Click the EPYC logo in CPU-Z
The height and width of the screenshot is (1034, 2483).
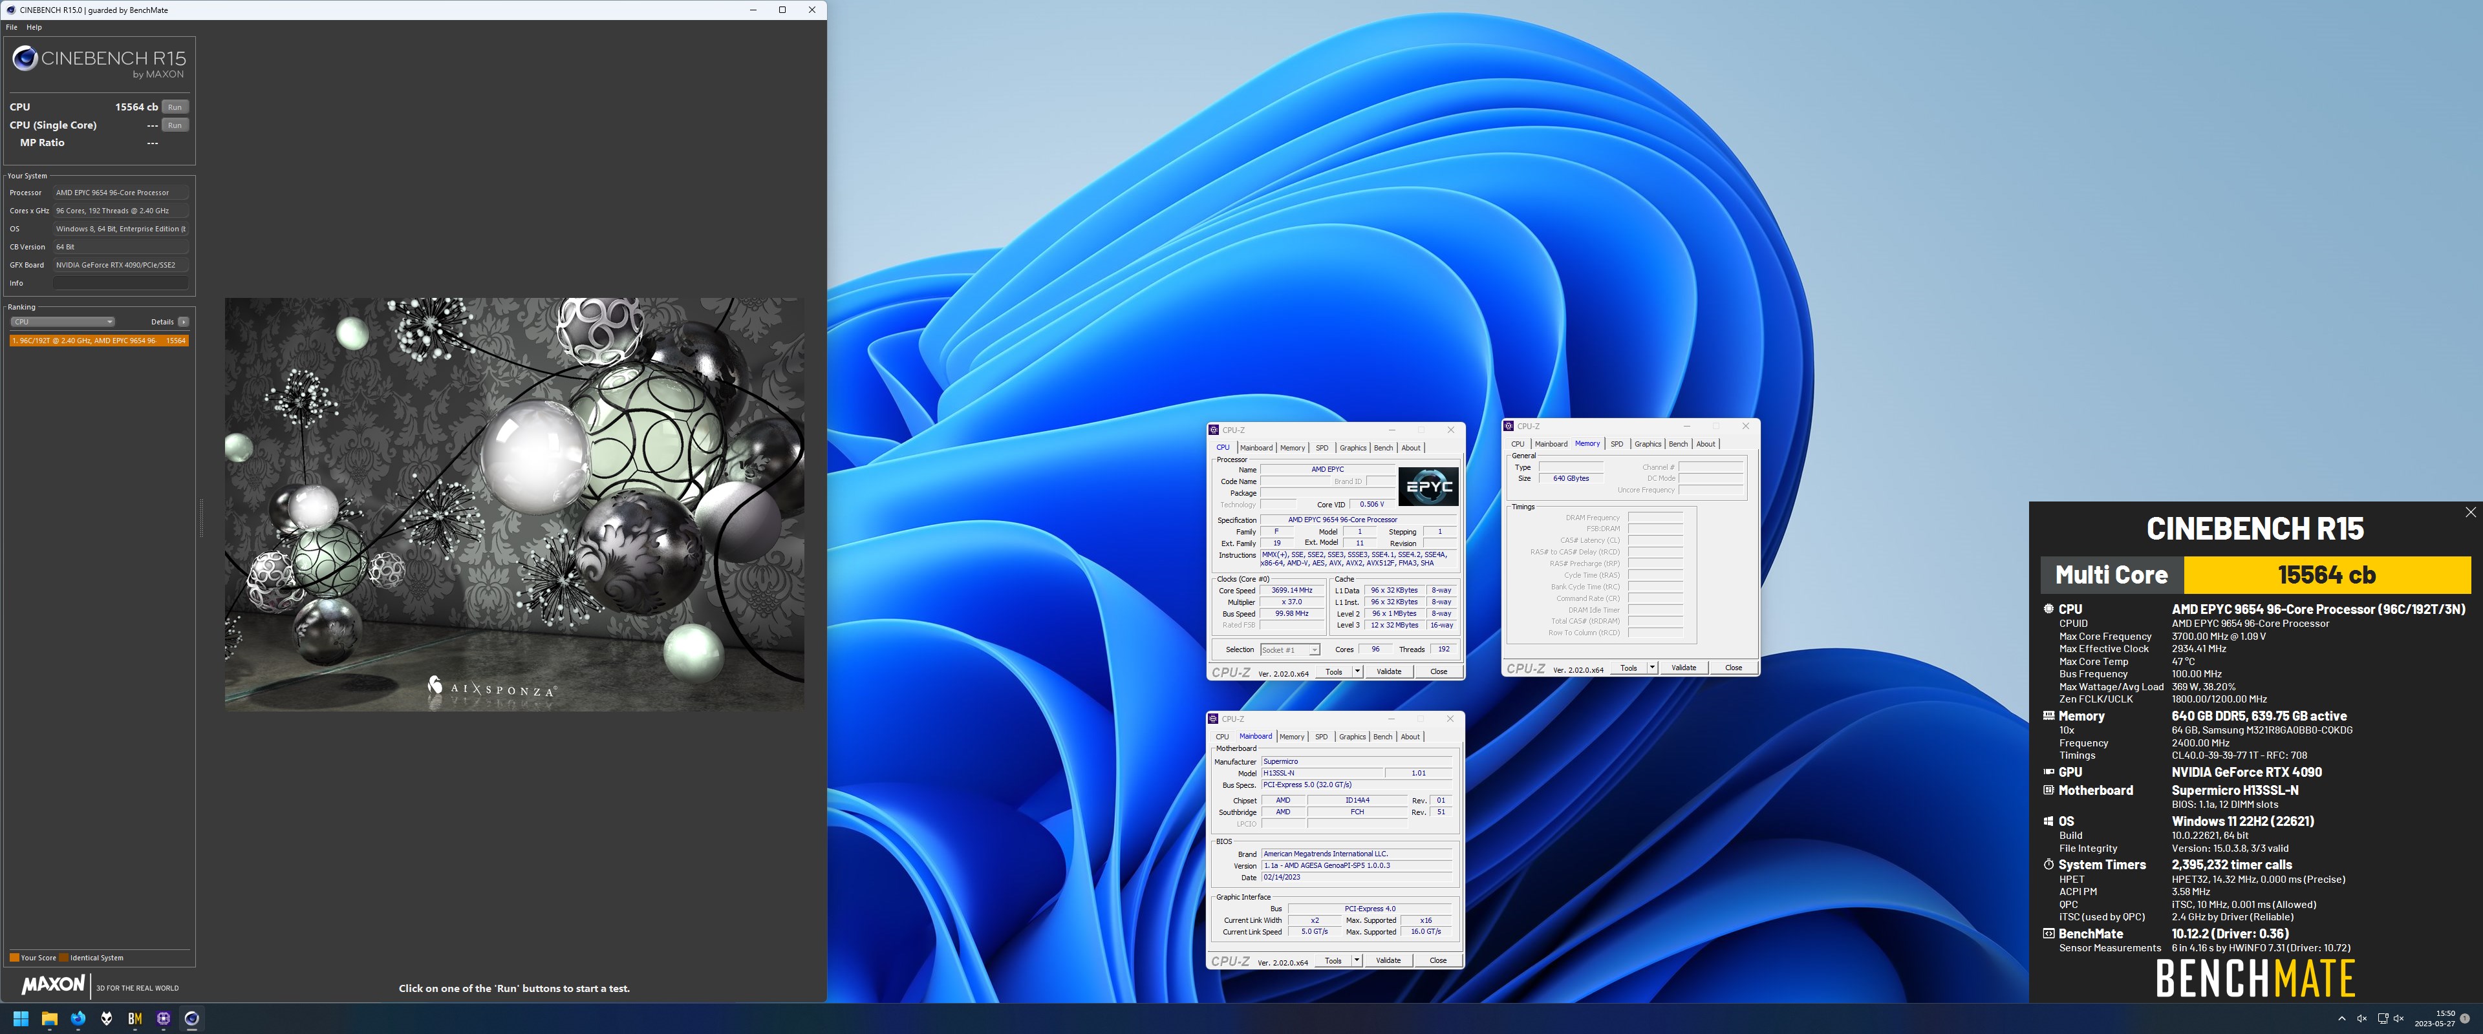1428,487
